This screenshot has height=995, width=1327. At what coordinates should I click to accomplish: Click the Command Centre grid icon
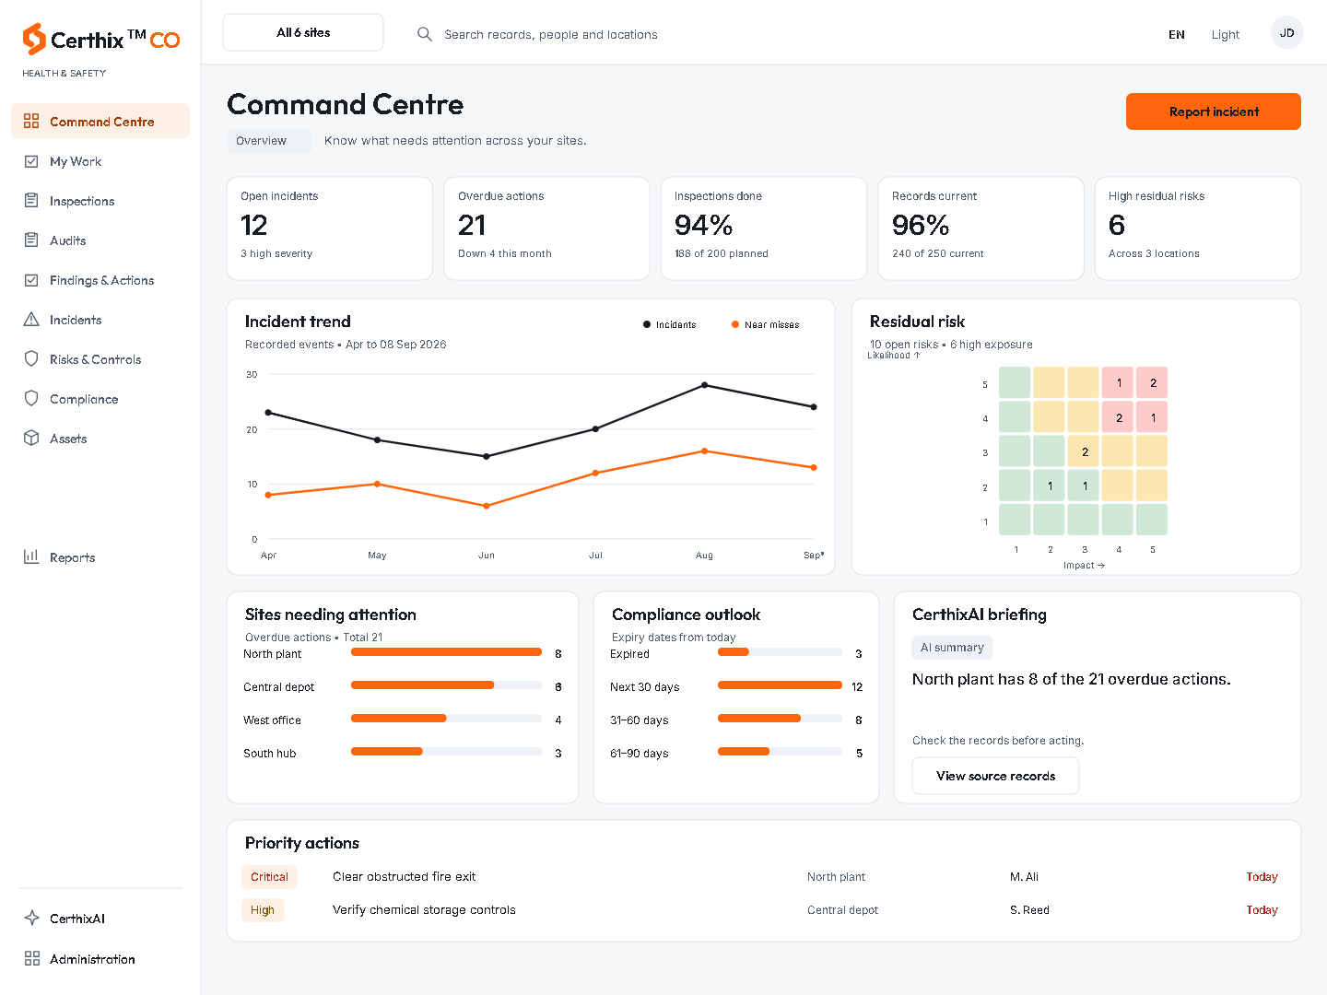coord(31,121)
